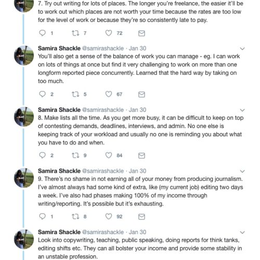Open the dropdown chevron on 'balance of work' tweet
The image size is (260, 260).
click(x=242, y=49)
